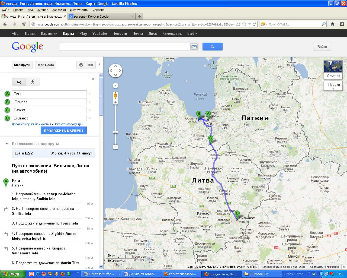Click Добавить пункт назначения link
This screenshot has width=347, height=278.
pos(31,124)
